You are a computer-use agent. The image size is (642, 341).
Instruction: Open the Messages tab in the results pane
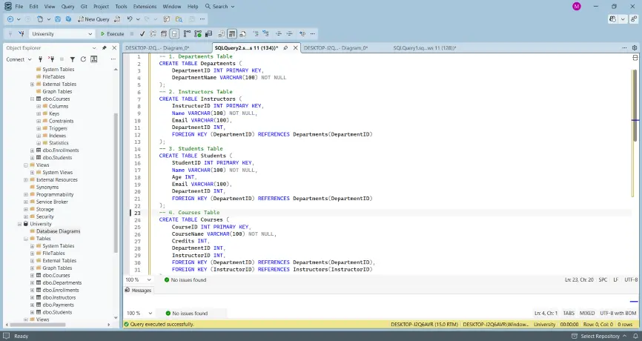(139, 291)
